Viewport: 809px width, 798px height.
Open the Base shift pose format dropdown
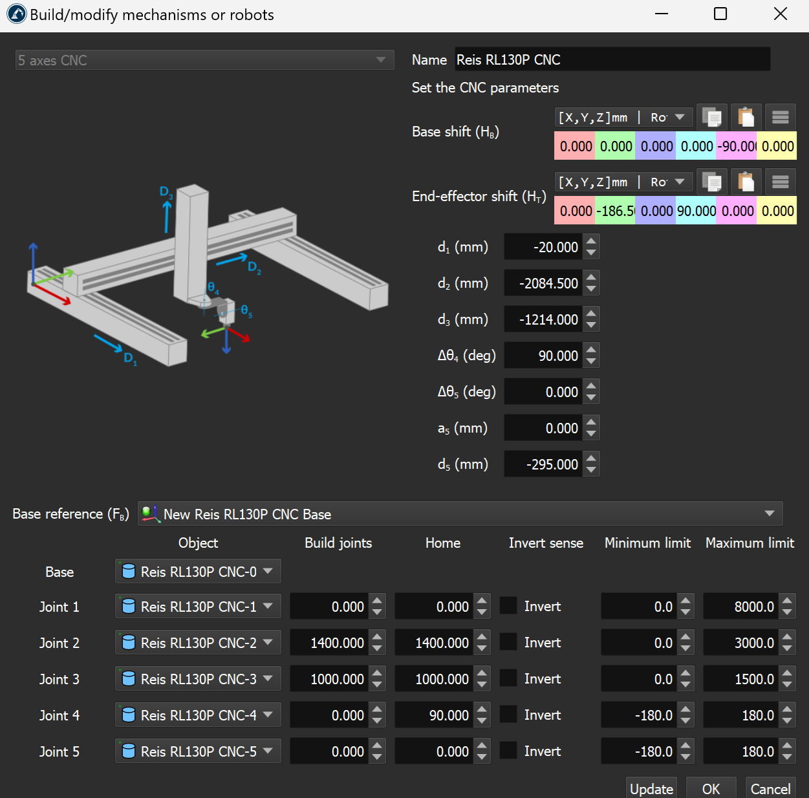pos(623,117)
